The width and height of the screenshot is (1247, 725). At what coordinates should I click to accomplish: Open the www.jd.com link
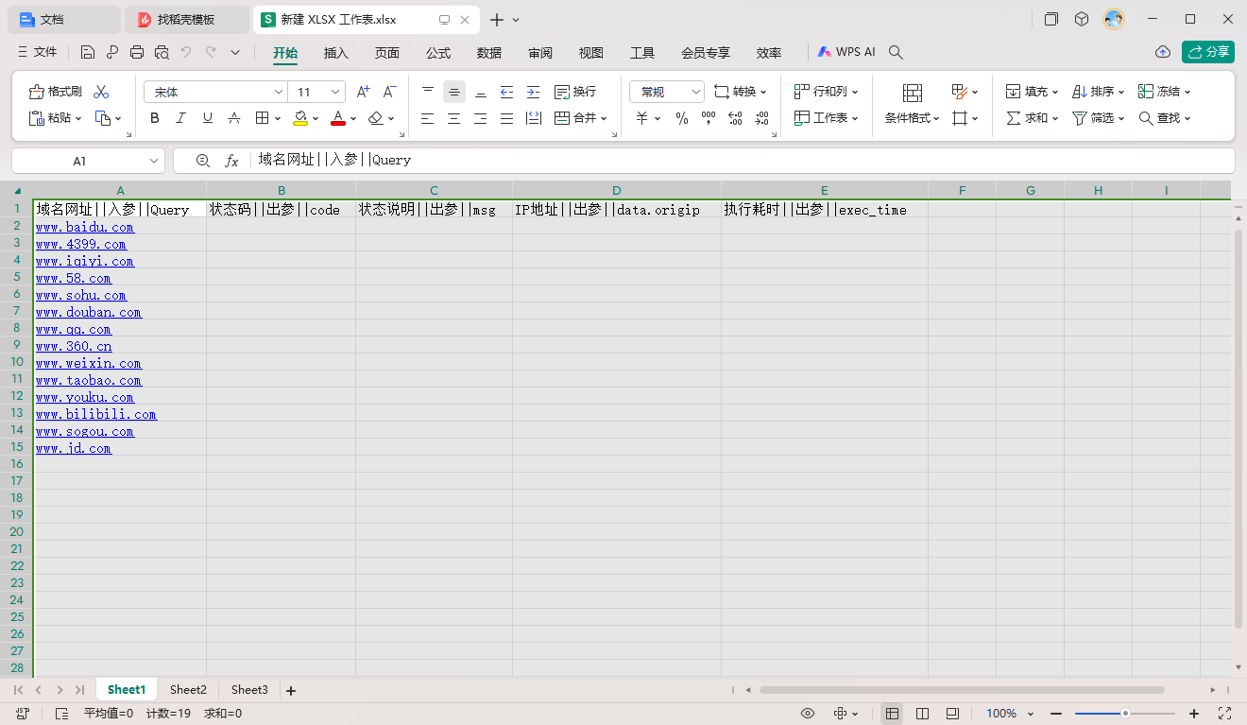click(x=74, y=448)
